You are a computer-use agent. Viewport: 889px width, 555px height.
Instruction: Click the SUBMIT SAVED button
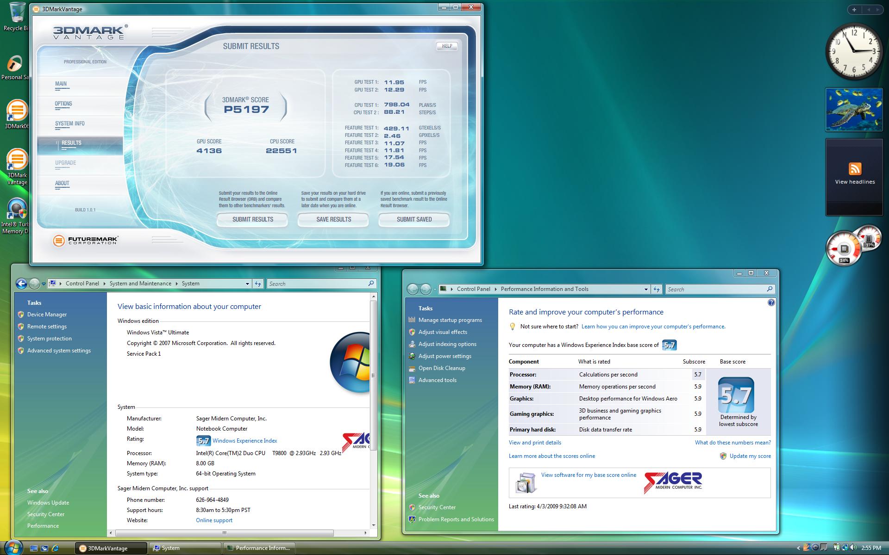(x=414, y=219)
